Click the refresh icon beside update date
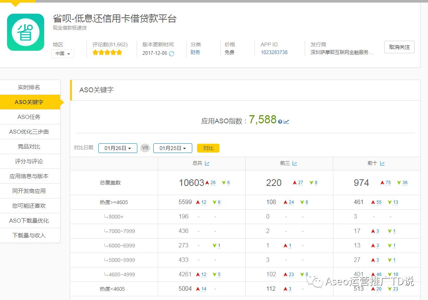Screen dimensions: 428x300 point(171,53)
